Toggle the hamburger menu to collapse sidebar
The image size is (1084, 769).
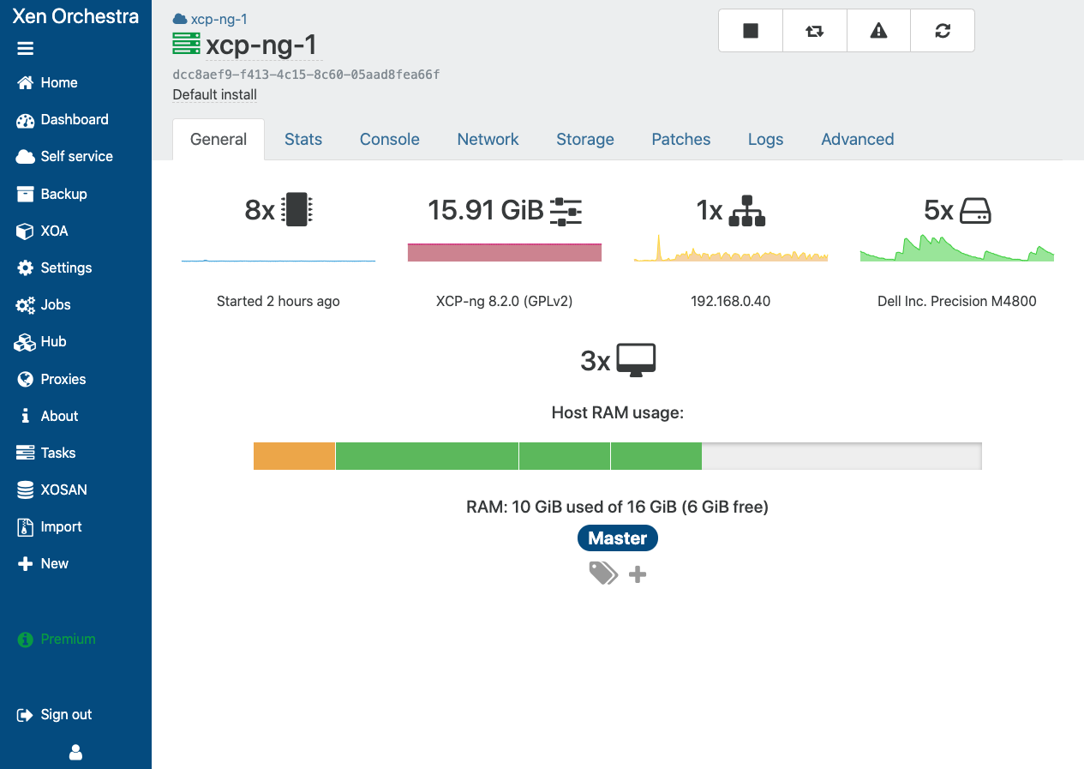[x=26, y=49]
